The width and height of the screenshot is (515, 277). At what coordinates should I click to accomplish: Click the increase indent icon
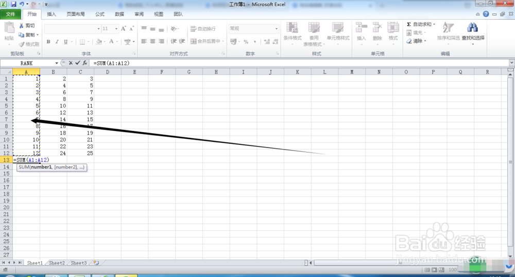182,41
